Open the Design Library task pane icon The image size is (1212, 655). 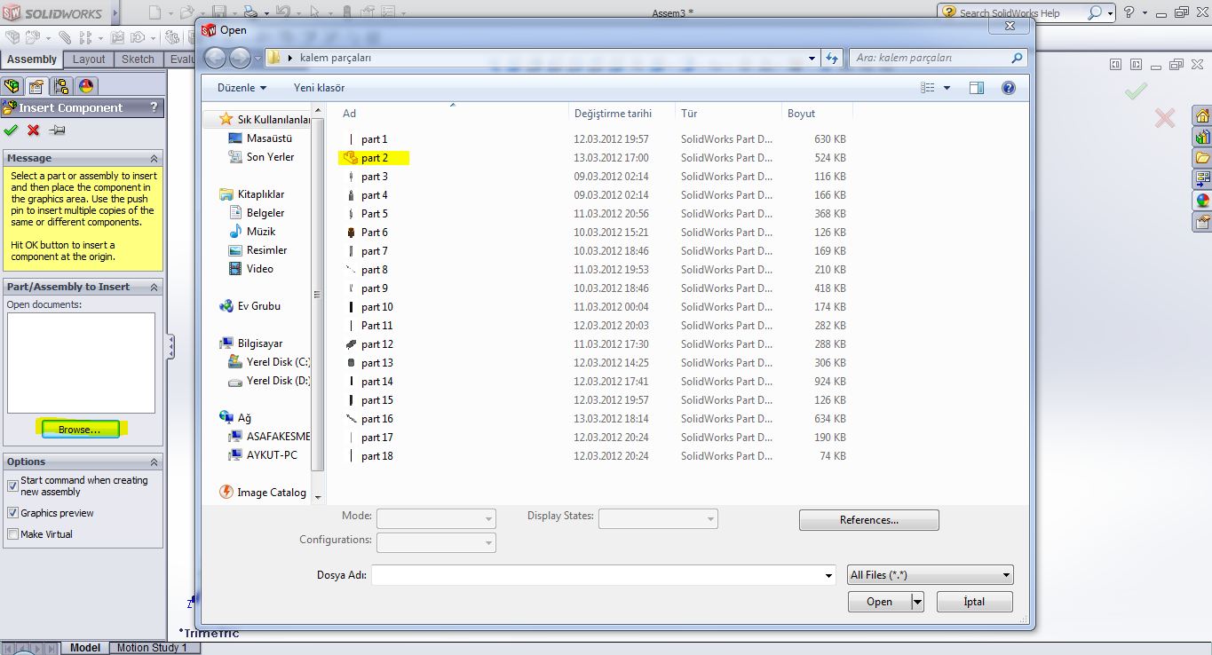(1203, 138)
